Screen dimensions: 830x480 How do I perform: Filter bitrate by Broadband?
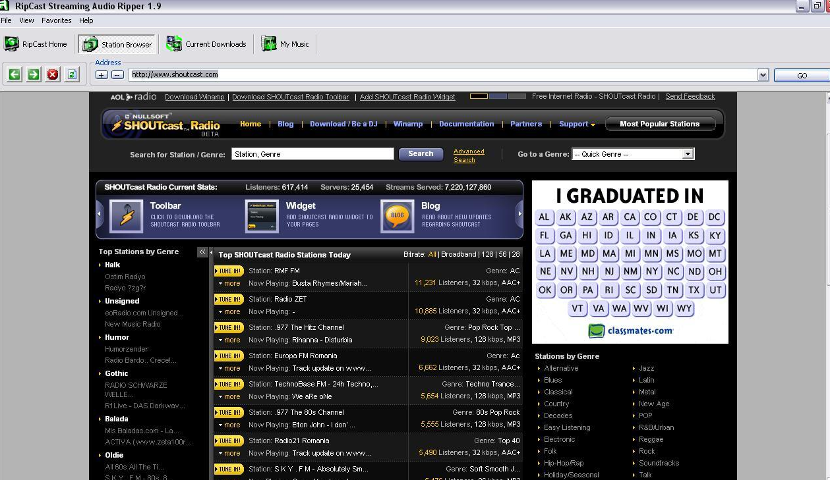458,254
